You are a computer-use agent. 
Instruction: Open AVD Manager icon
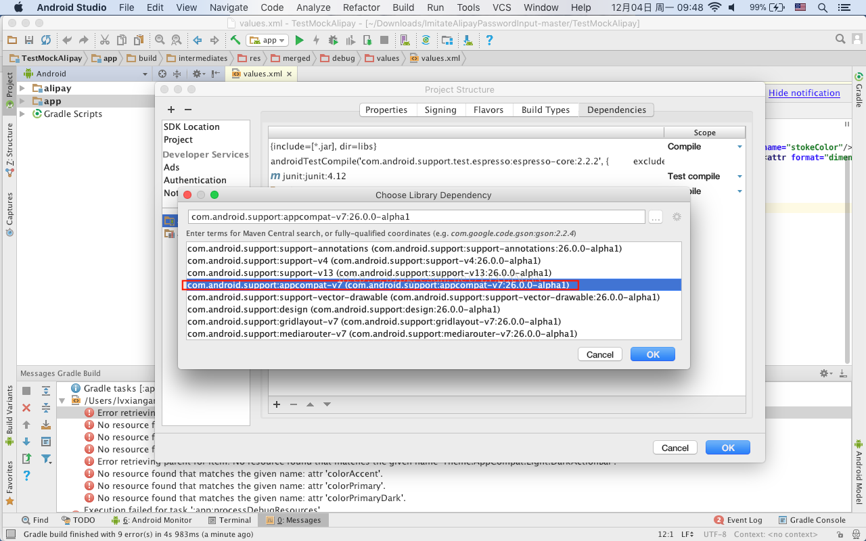[x=405, y=40]
